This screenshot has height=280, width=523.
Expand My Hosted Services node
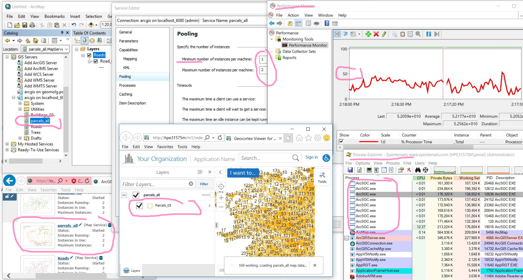[7, 144]
